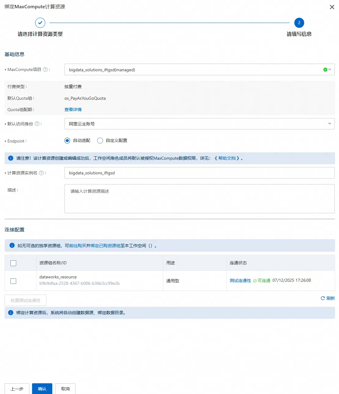Click the os_PayAsYouGoQuota value

click(85, 98)
